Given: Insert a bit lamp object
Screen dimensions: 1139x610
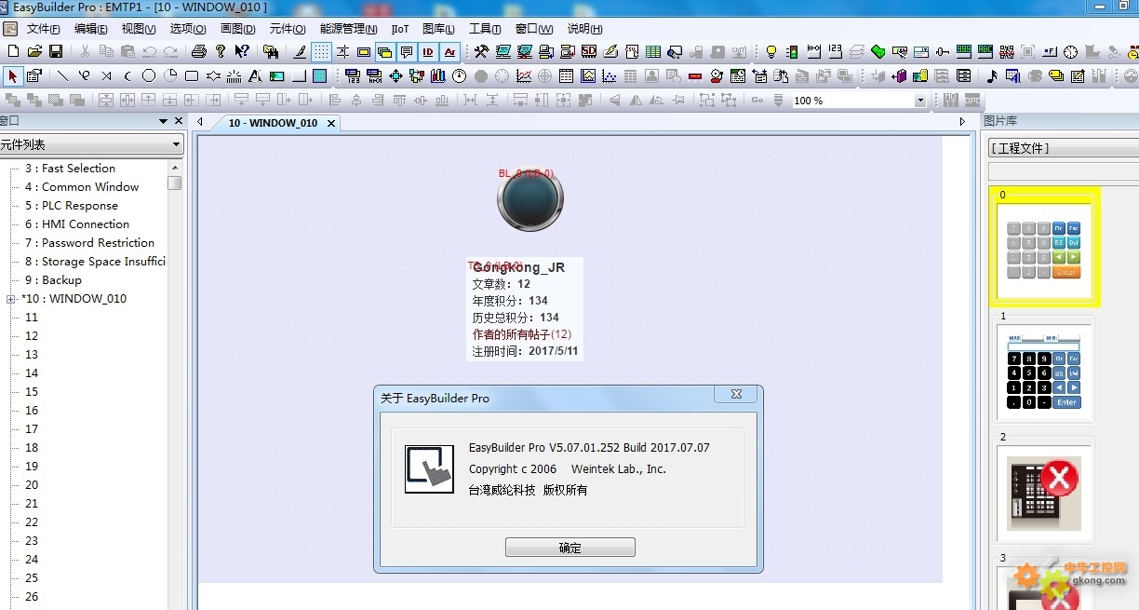Looking at the screenshot, I should click(x=770, y=51).
